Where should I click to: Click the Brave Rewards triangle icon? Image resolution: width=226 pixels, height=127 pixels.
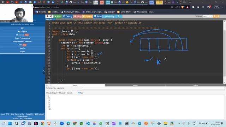pyautogui.click(x=188, y=7)
